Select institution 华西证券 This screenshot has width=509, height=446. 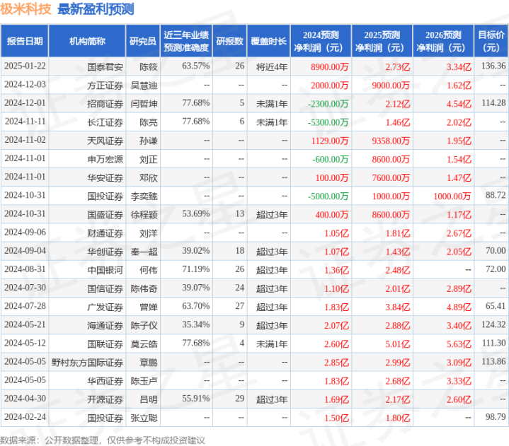pyautogui.click(x=105, y=381)
